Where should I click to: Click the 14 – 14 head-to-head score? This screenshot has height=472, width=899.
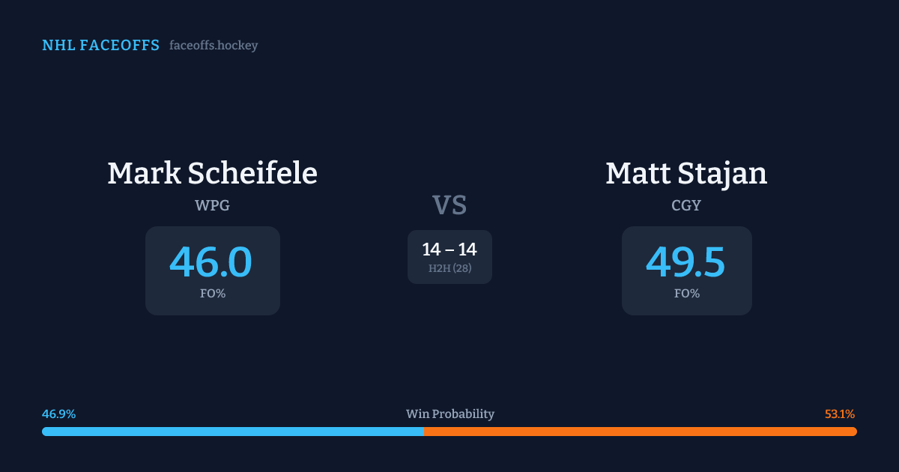449,249
